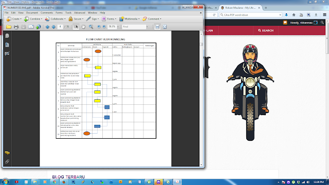
Task: Expand the zoom percentage dropdown
Action: [x=118, y=27]
